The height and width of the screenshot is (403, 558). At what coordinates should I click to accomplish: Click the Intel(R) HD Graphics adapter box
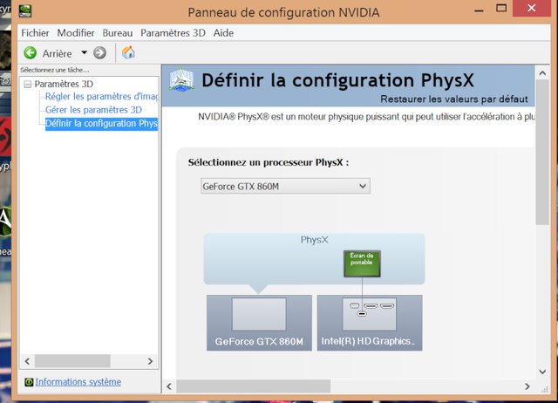coord(370,323)
